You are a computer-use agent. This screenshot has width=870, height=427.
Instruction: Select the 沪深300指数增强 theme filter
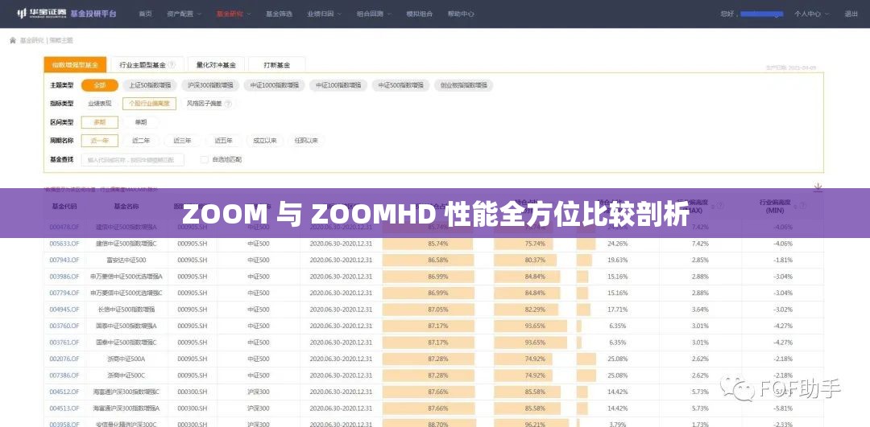click(211, 85)
